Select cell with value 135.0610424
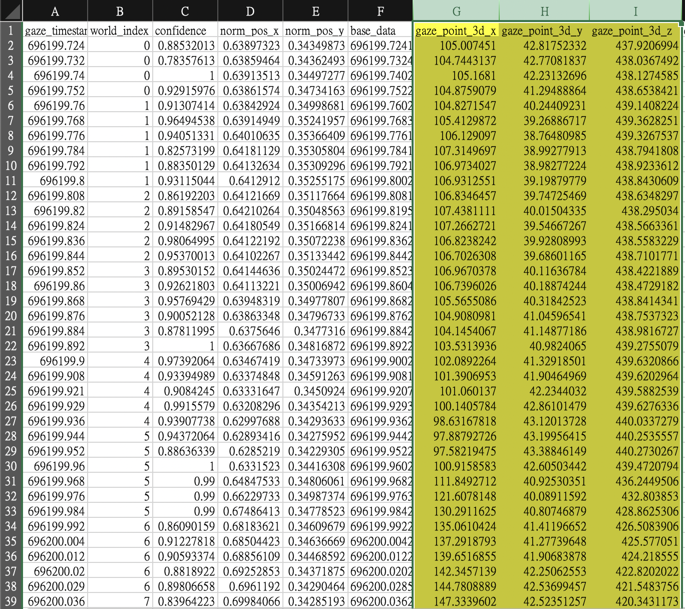Image resolution: width=685 pixels, height=609 pixels. pyautogui.click(x=456, y=526)
